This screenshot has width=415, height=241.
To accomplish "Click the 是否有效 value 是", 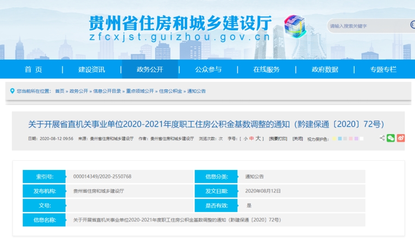I will tap(249, 206).
